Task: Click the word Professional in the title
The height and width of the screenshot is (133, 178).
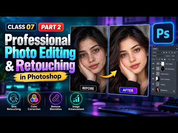Action: pos(38,40)
